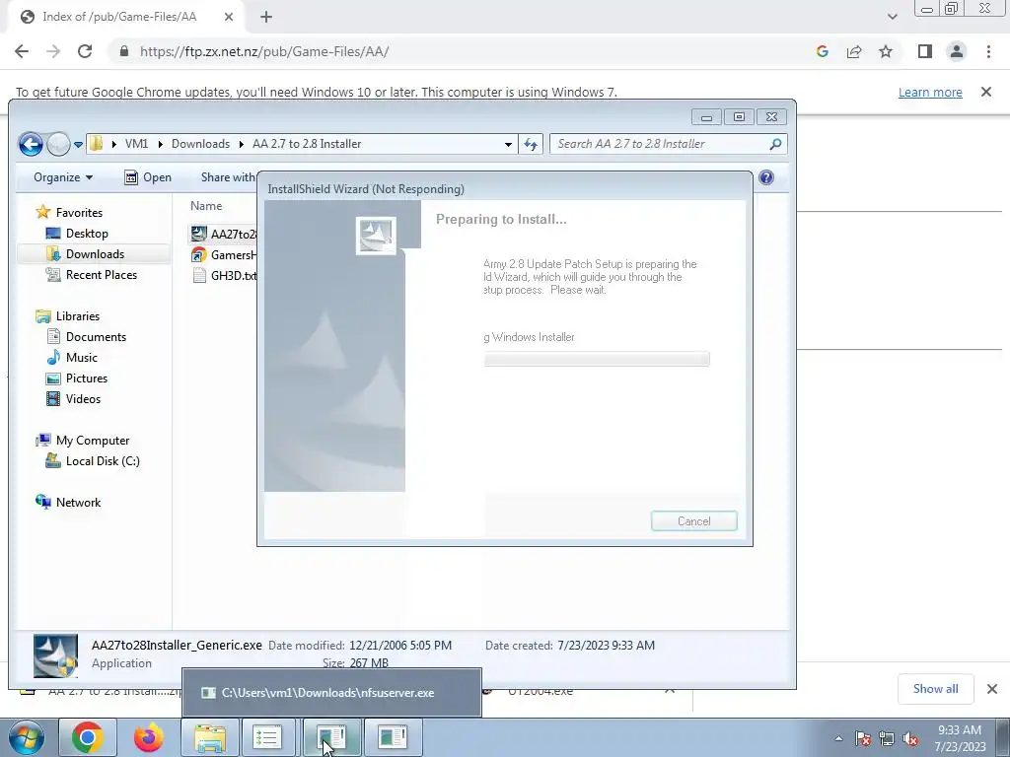This screenshot has width=1010, height=757.
Task: Click Downloads in the Explorer breadcrumb
Action: point(200,144)
